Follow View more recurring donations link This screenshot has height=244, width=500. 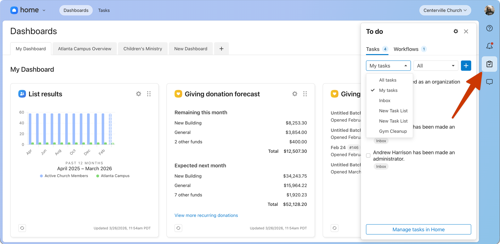point(206,215)
